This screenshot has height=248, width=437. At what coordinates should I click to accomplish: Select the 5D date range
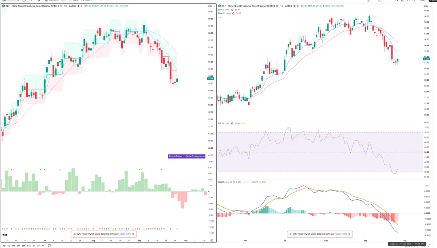(x=9, y=246)
